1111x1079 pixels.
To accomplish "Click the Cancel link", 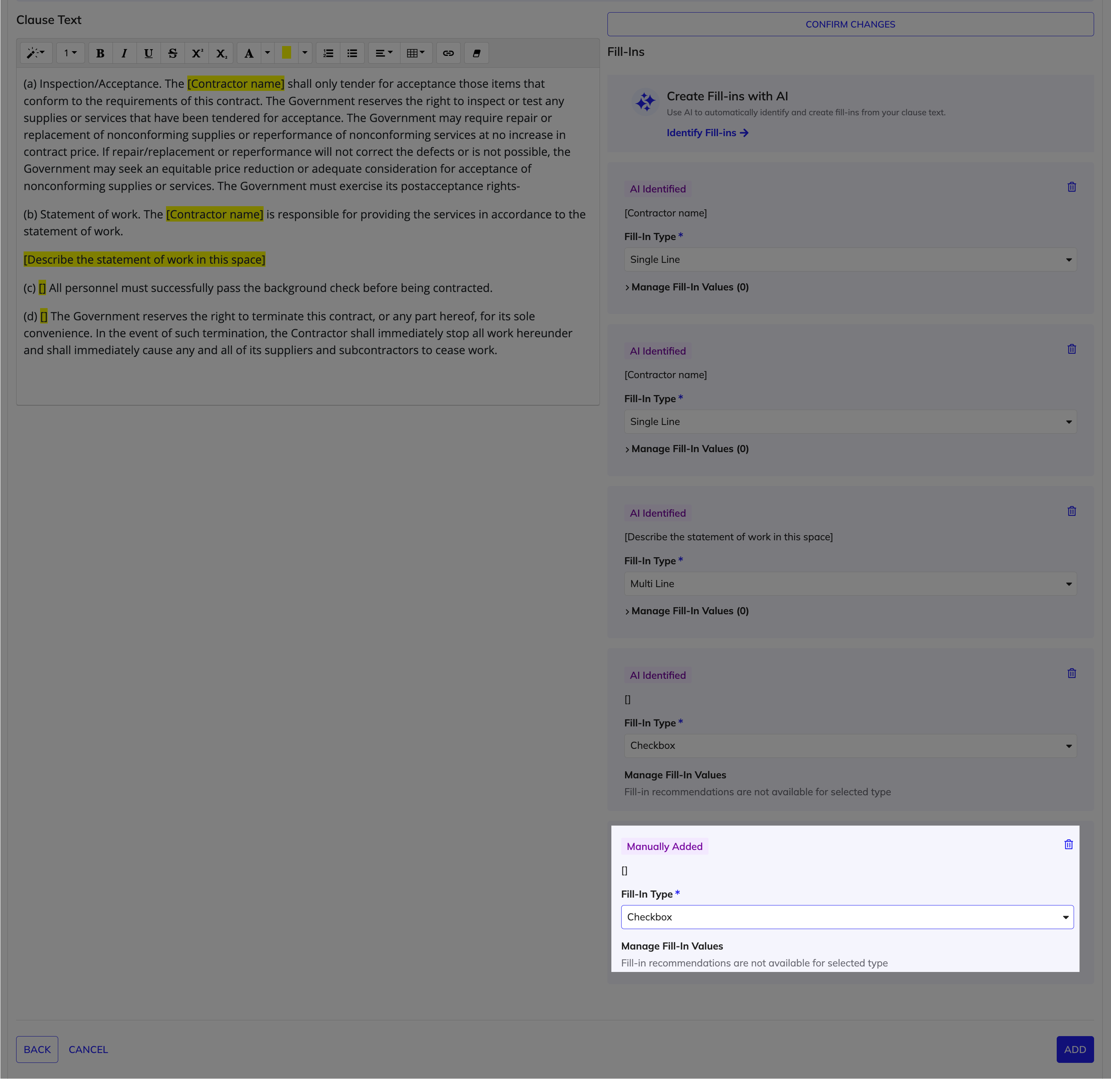I will pos(89,1049).
